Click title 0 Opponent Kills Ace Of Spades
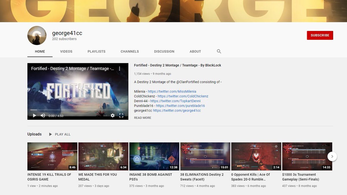 click(x=251, y=177)
